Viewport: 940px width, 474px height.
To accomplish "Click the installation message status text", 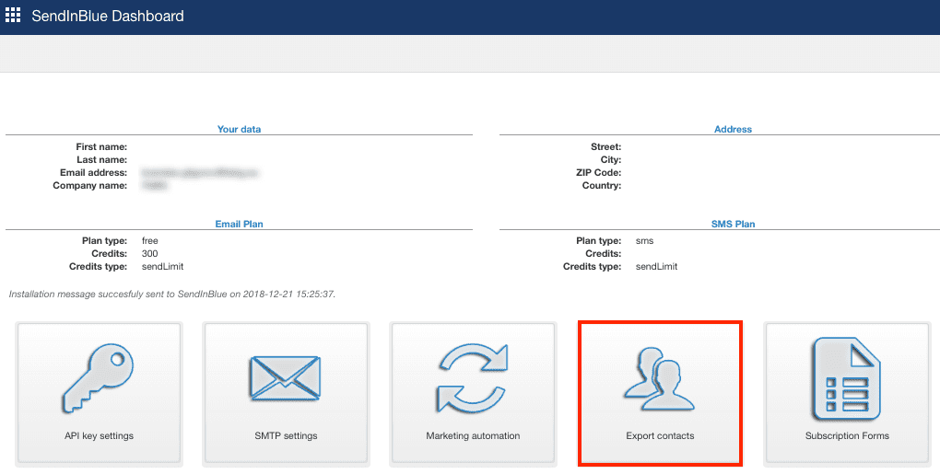I will click(172, 295).
